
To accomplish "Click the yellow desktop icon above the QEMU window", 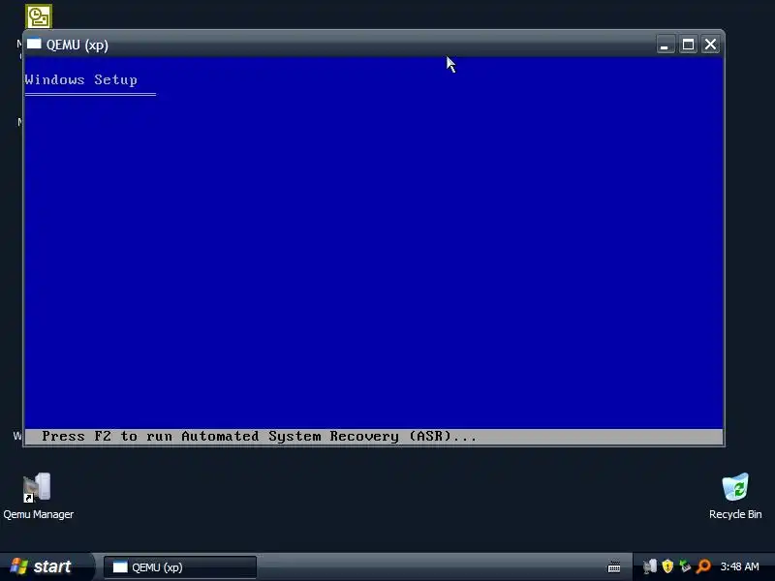I will click(39, 16).
